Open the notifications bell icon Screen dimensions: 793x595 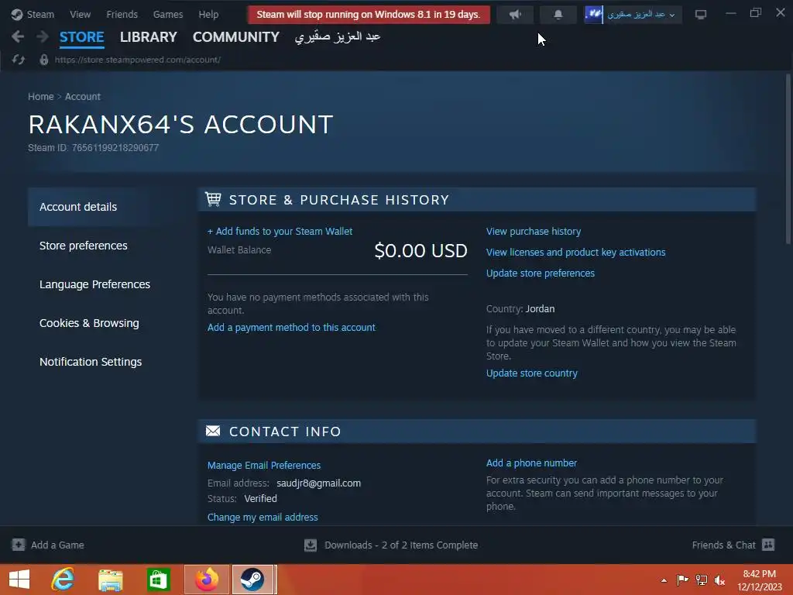(x=558, y=14)
